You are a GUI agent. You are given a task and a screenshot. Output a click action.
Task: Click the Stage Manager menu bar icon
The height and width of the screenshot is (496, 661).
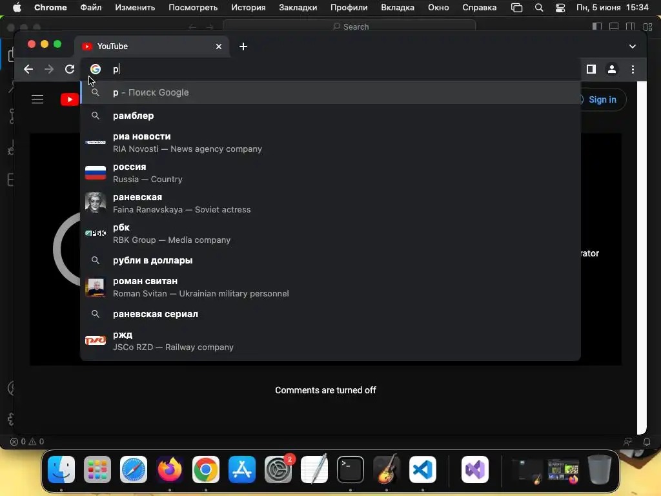517,8
